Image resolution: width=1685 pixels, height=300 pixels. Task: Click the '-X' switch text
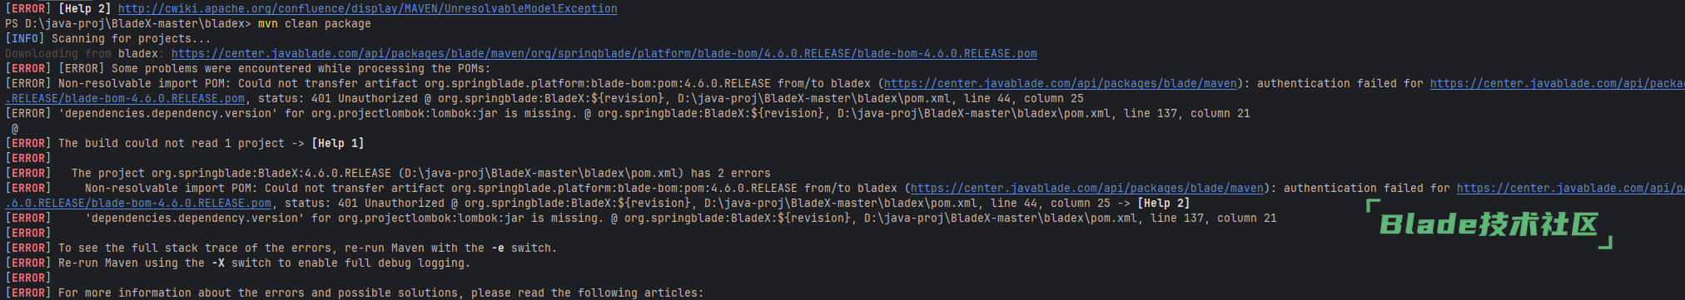click(218, 263)
